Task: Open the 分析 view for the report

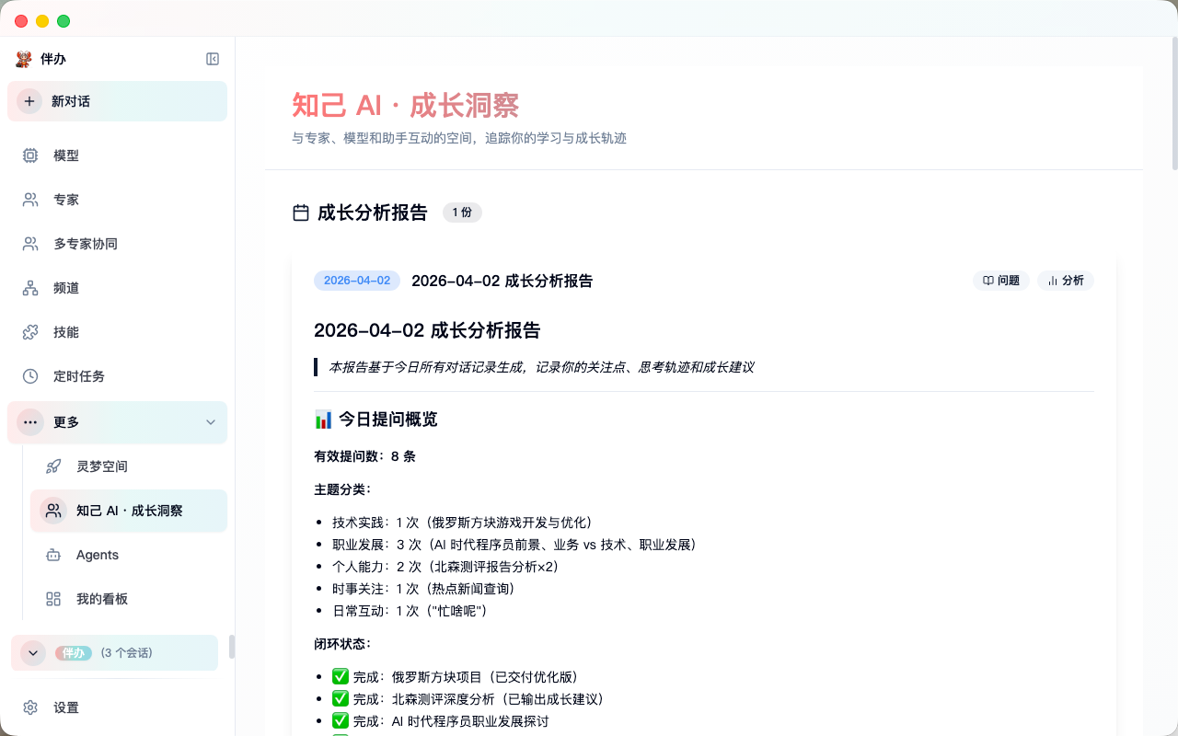Action: tap(1065, 281)
